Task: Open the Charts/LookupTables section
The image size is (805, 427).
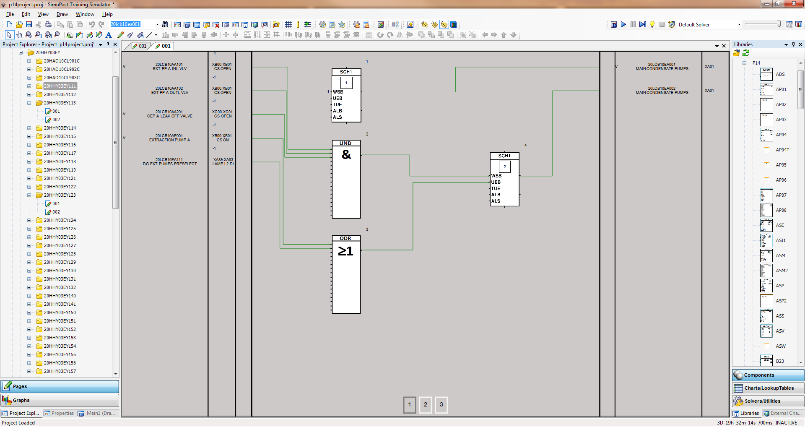Action: pyautogui.click(x=768, y=388)
